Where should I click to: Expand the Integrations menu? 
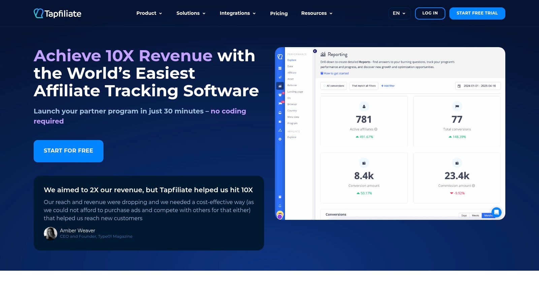237,13
